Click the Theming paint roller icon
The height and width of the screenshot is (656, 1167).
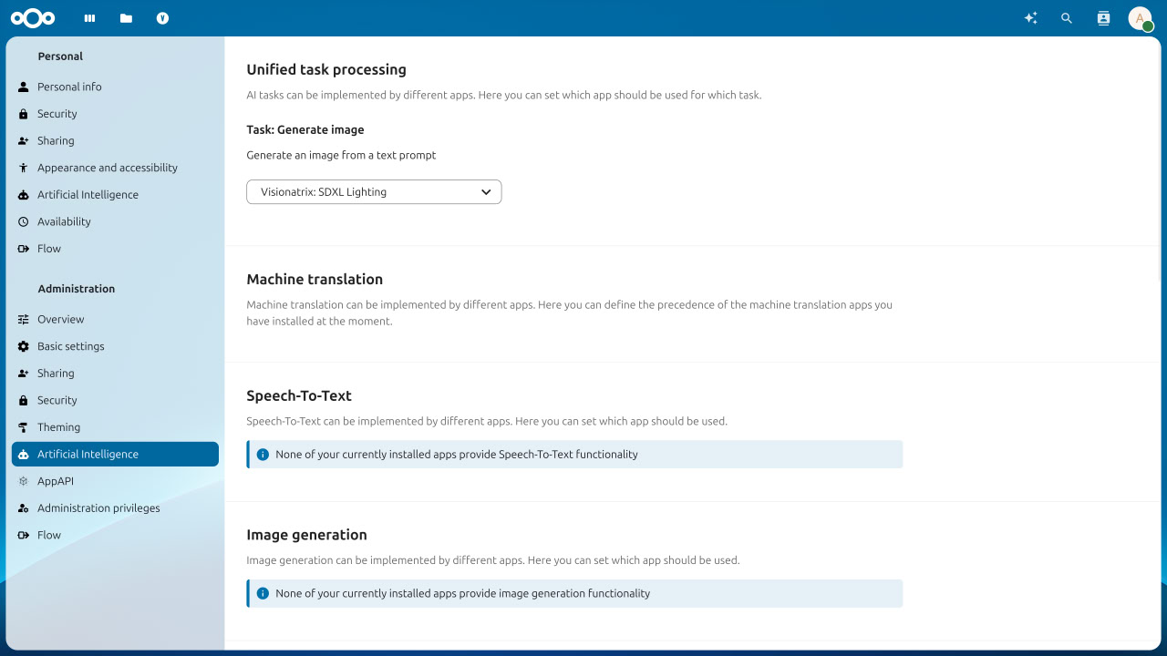[x=24, y=427]
